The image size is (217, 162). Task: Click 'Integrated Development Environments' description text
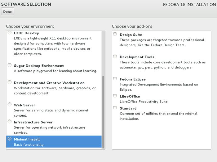[159, 87]
